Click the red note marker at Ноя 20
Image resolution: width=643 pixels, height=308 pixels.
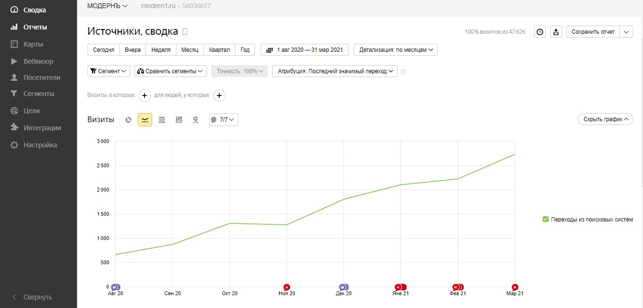pos(287,287)
